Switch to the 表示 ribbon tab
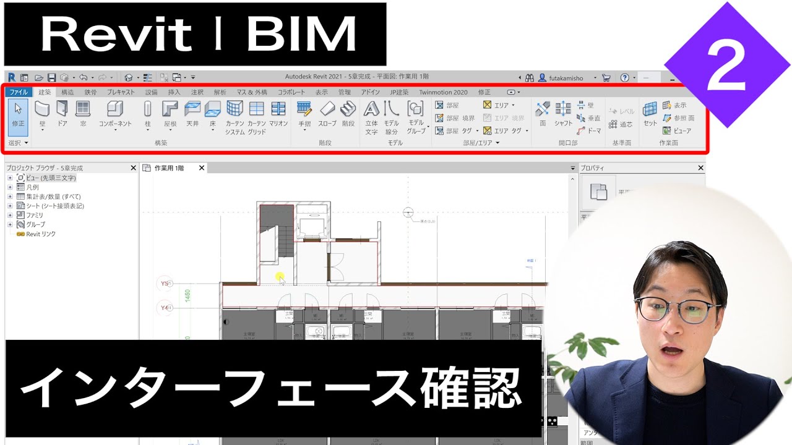Viewport: 792px width, 445px height. [322, 92]
